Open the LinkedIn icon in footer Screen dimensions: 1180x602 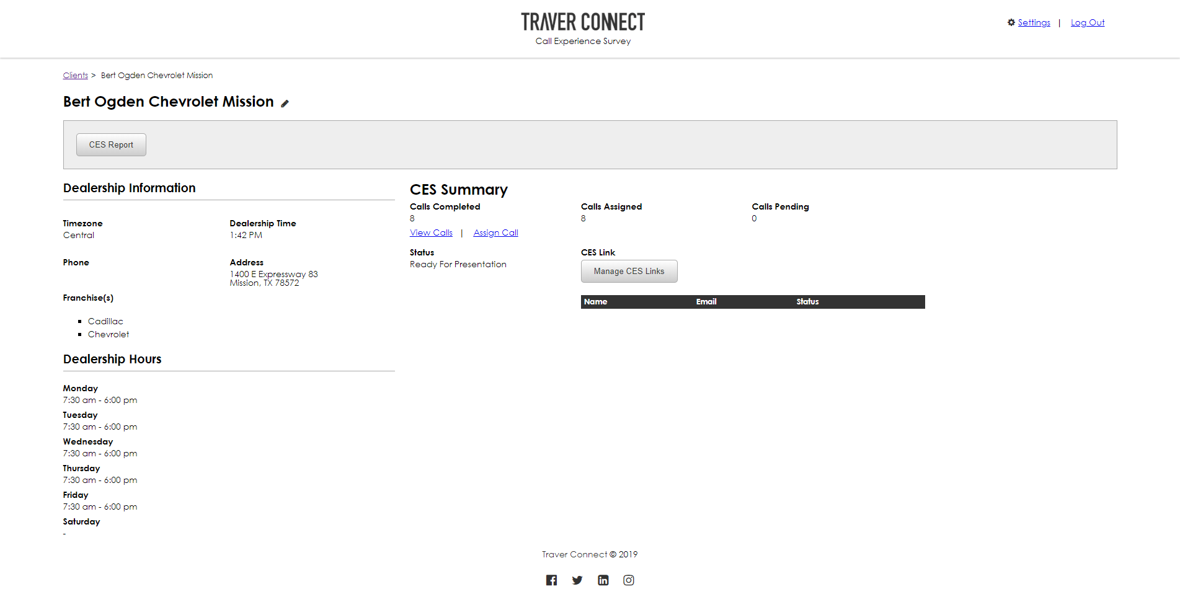pos(603,580)
